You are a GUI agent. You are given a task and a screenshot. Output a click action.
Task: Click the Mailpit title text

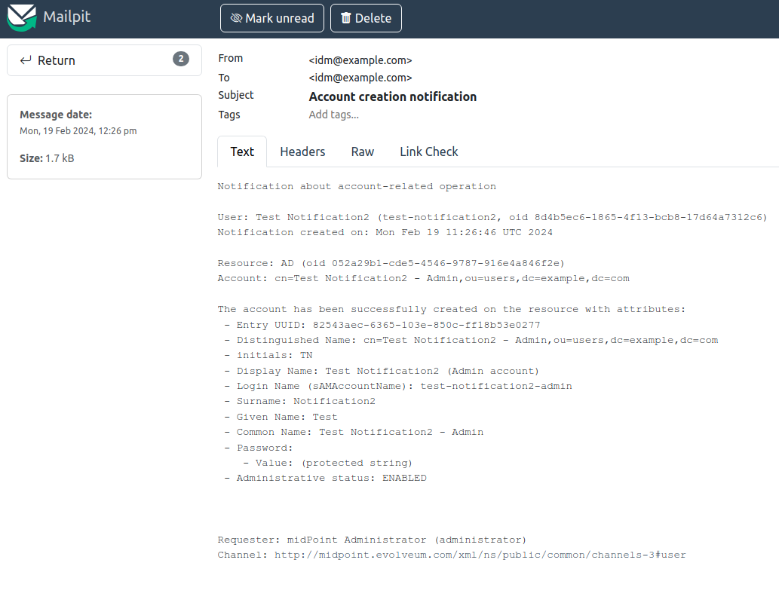point(66,17)
